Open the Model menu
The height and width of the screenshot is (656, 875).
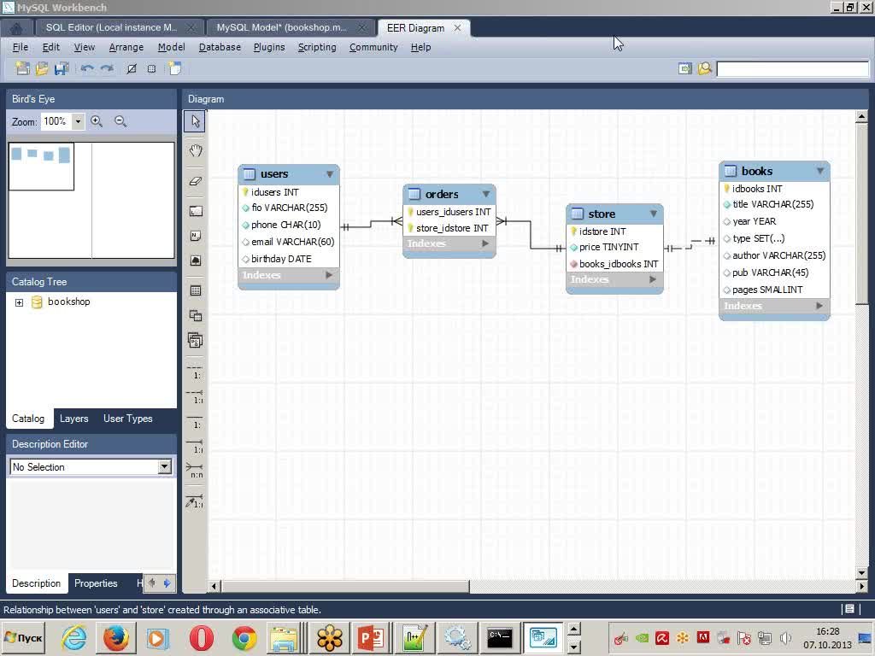click(x=171, y=48)
